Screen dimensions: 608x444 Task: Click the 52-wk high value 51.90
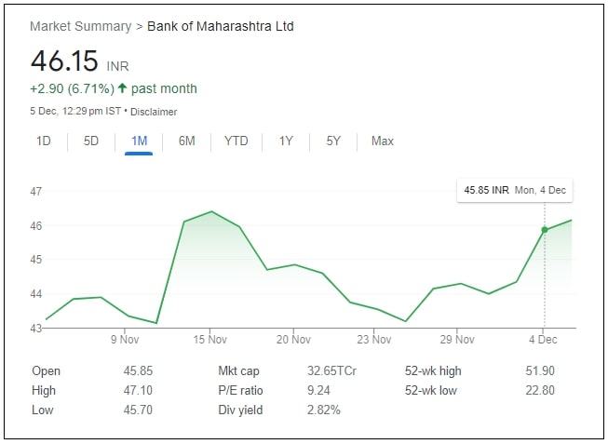point(540,370)
